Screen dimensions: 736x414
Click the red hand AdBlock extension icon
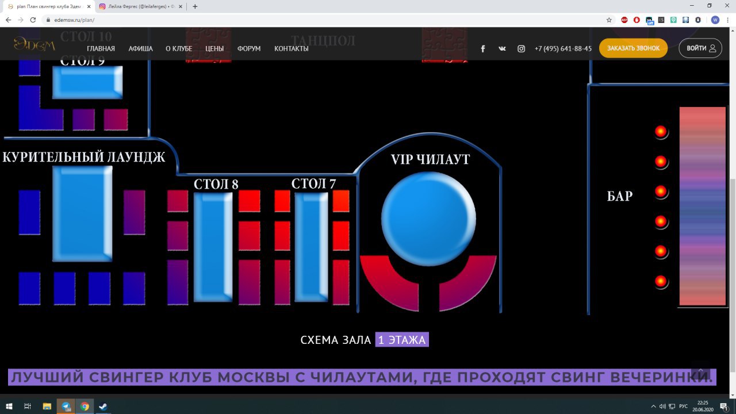point(637,20)
